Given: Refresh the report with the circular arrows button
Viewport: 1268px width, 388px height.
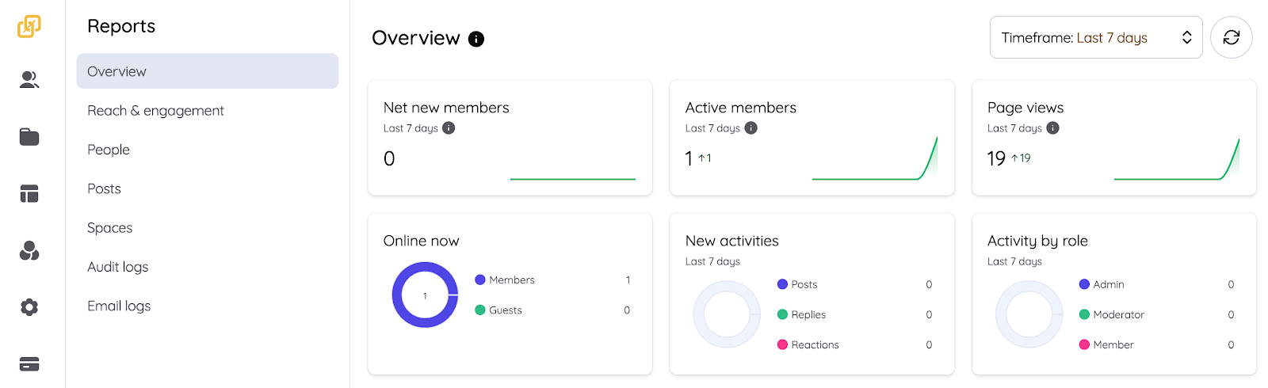Looking at the screenshot, I should [1232, 37].
